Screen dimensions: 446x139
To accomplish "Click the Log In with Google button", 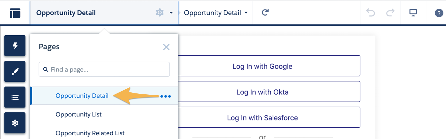I will point(262,66).
